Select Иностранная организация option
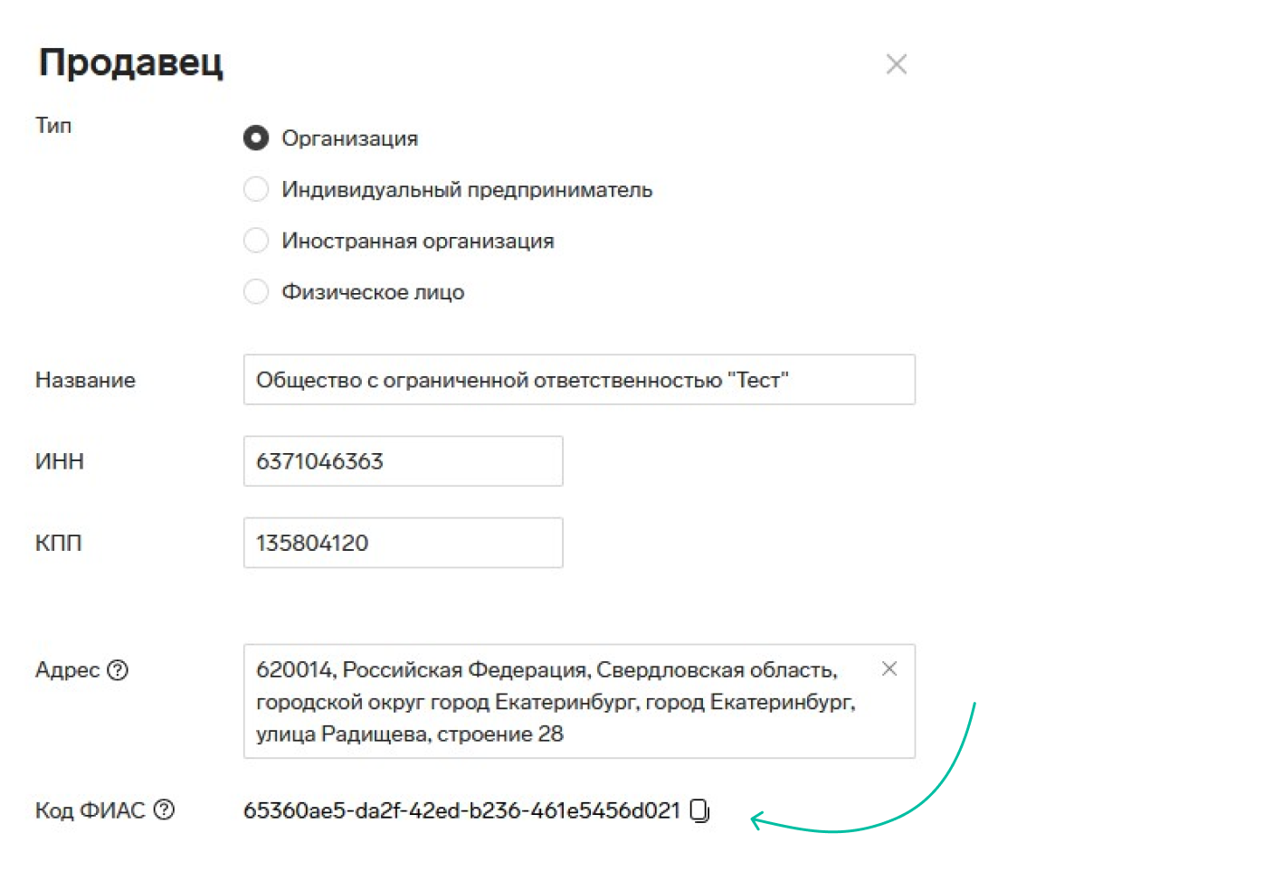Image resolution: width=1283 pixels, height=871 pixels. [256, 241]
